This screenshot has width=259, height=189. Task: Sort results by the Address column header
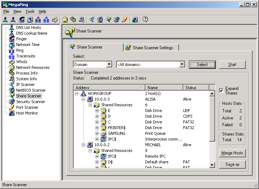pos(109,88)
